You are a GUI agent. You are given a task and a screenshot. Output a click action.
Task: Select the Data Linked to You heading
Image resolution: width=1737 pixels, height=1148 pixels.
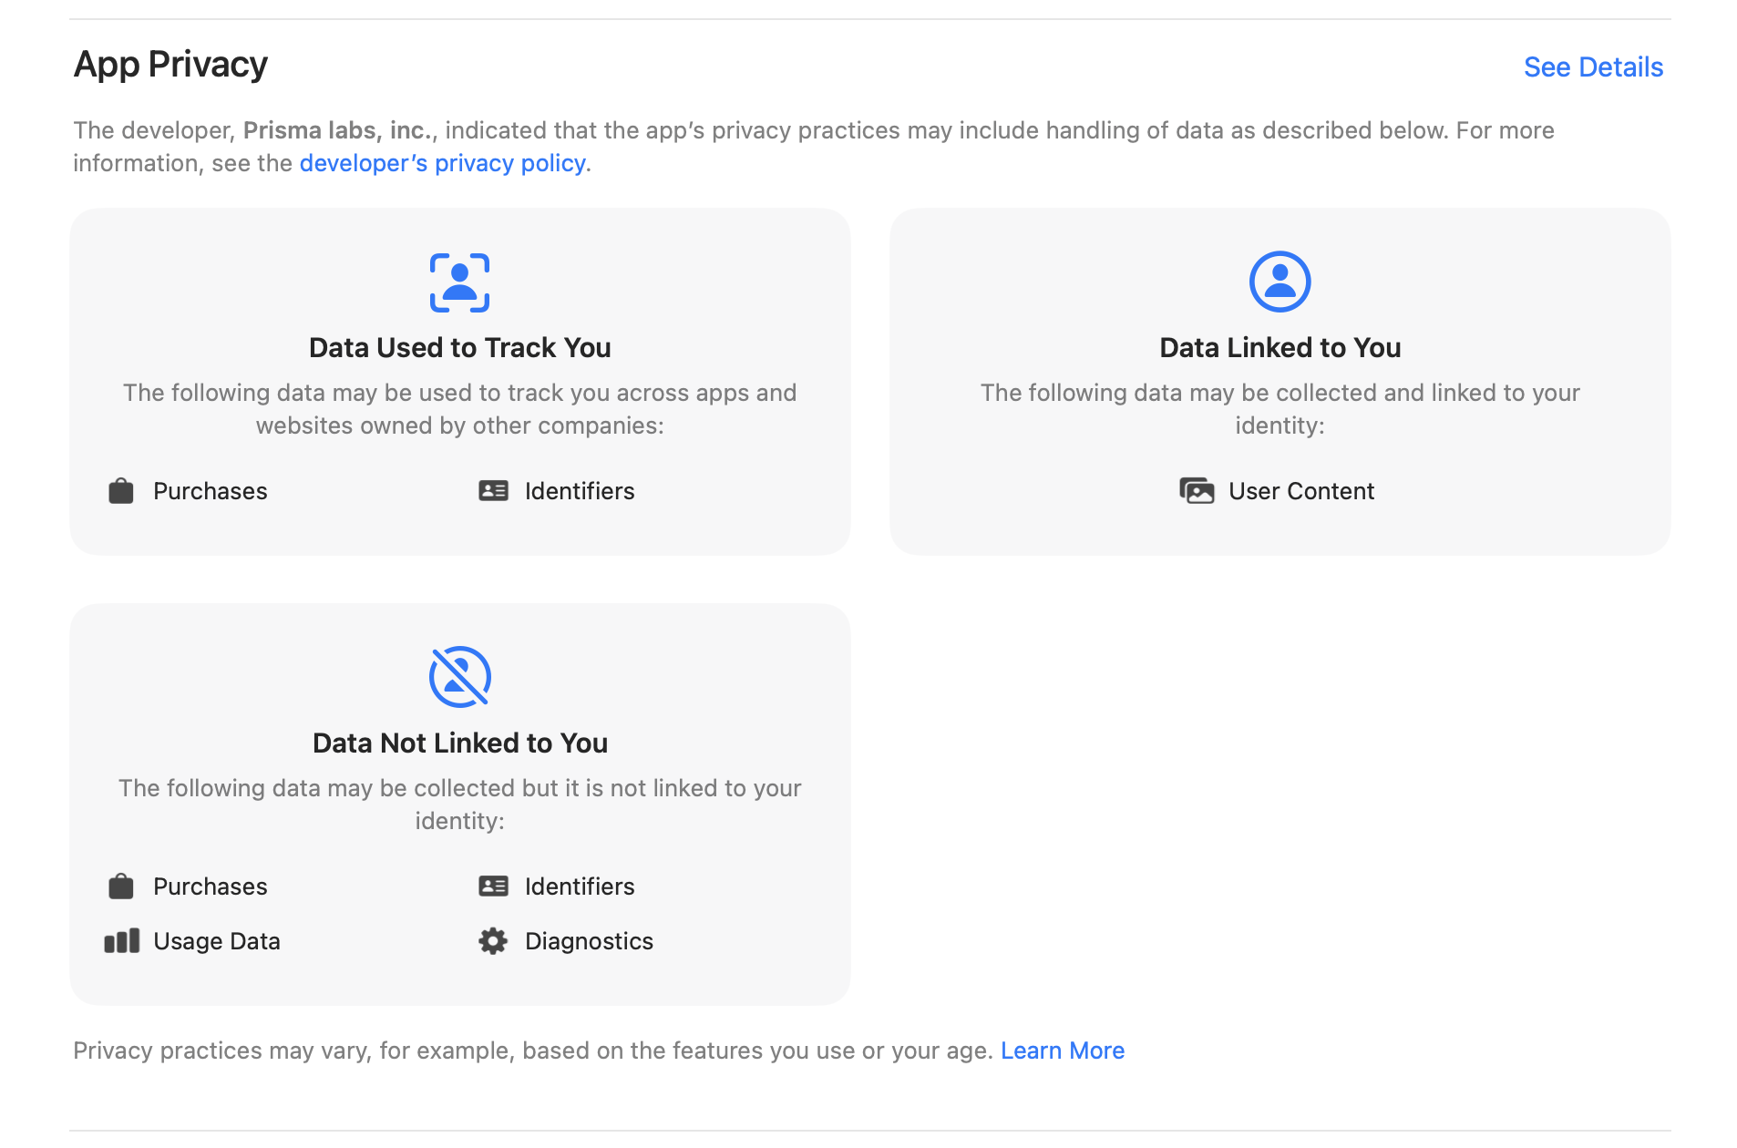pos(1280,348)
